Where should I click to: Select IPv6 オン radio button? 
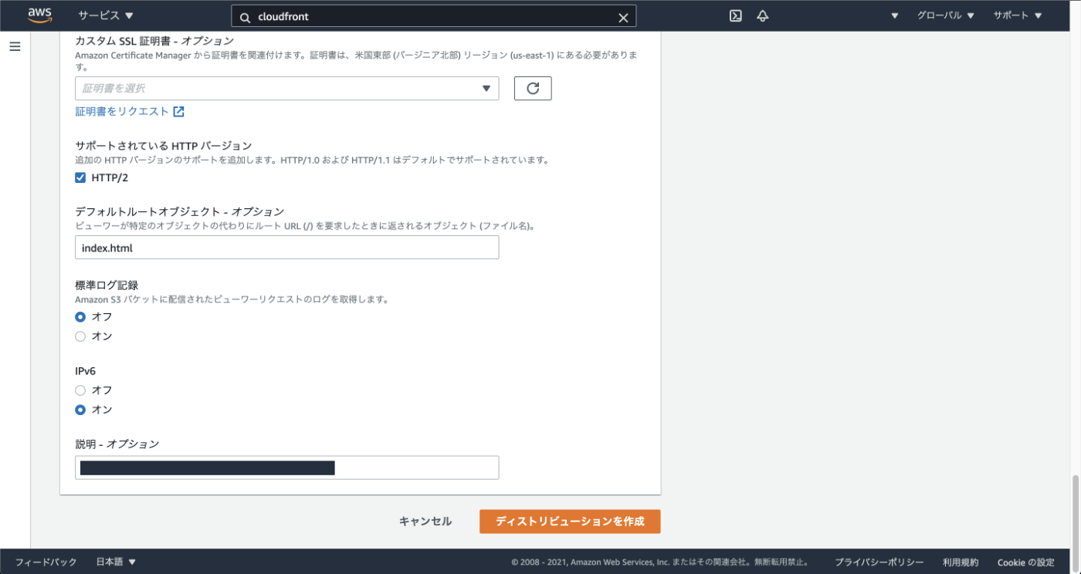pos(80,410)
